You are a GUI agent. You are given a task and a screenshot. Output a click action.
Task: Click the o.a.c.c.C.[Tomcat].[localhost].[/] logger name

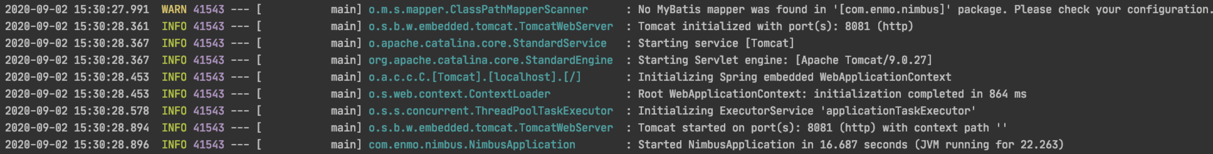coord(475,77)
